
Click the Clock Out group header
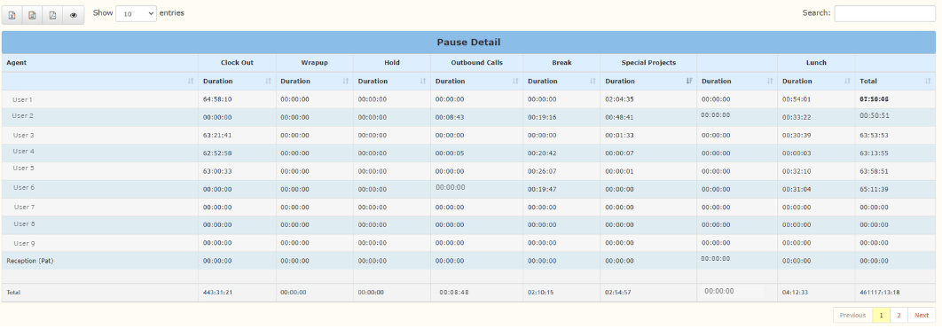(x=238, y=62)
